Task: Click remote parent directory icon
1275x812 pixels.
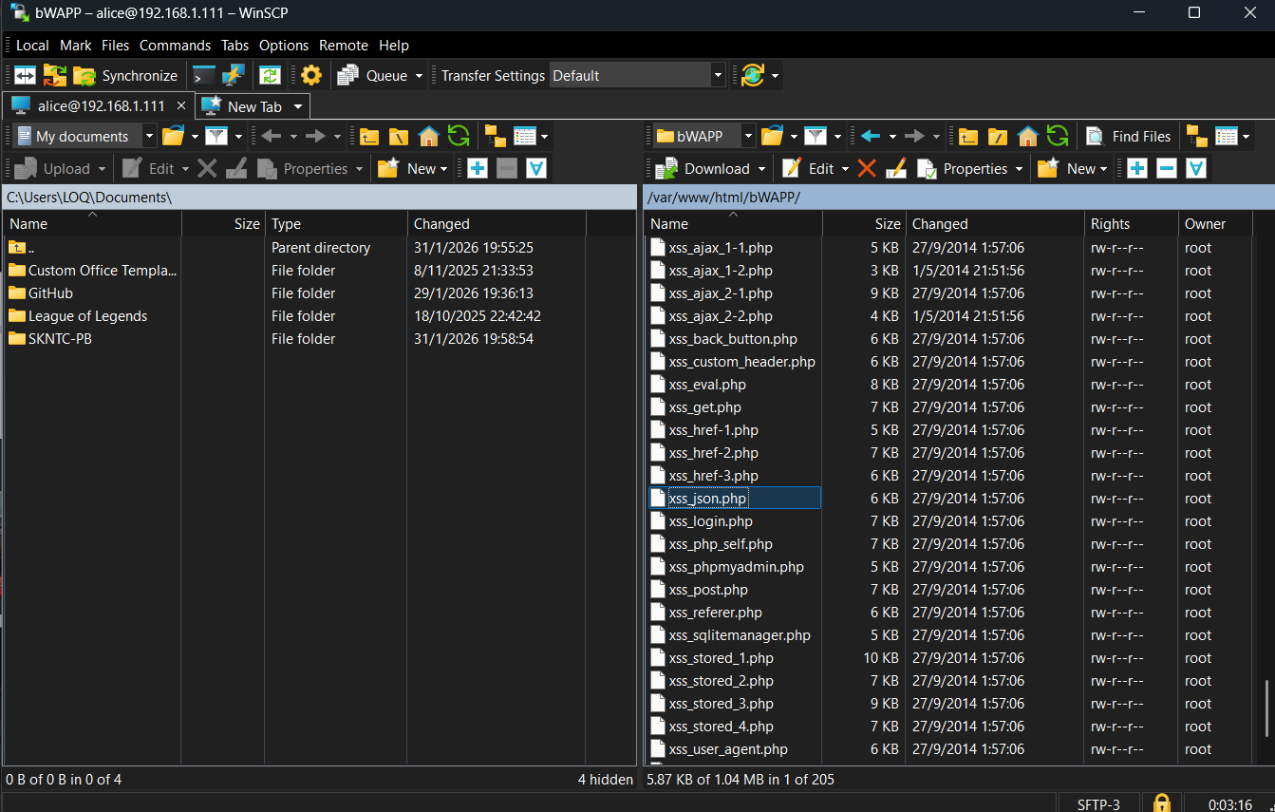Action: [967, 137]
